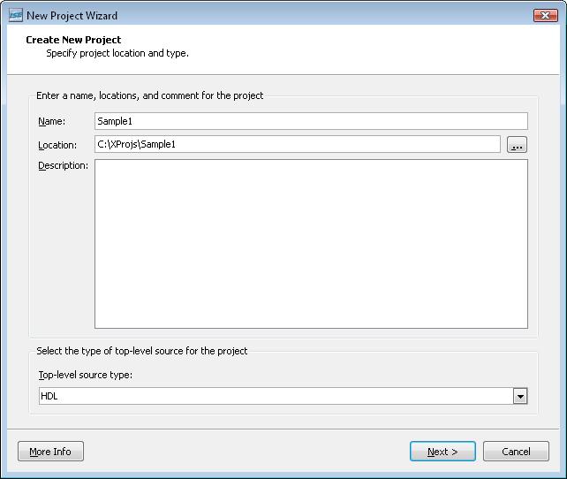Open the Top-level source type combo box
567x479 pixels.
pyautogui.click(x=276, y=397)
